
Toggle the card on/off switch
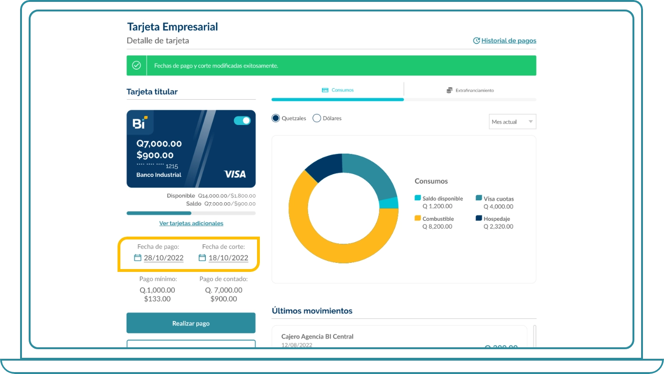[242, 121]
